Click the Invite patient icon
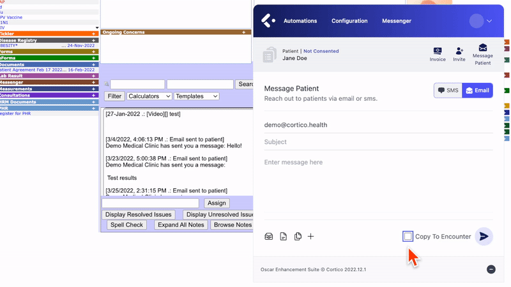Screen dimensions: 511x287 (459, 54)
